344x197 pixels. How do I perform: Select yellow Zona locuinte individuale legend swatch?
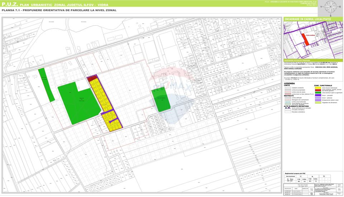coord(317,88)
